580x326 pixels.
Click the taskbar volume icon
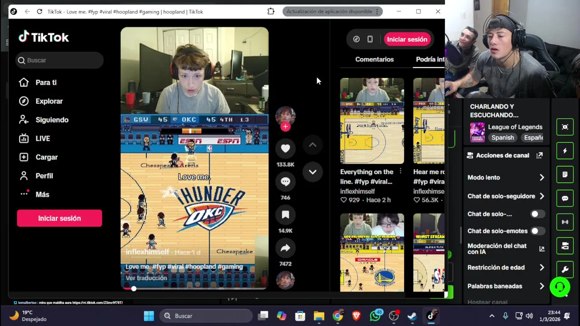[x=529, y=316]
